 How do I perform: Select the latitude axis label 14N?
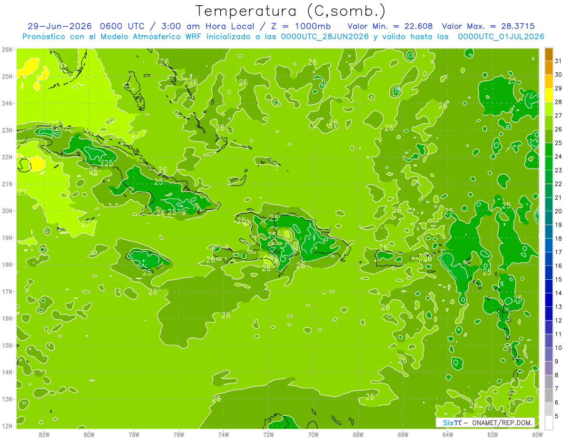pos(7,372)
